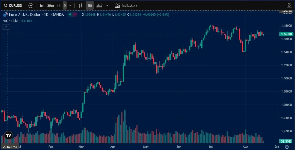Switch to the 1m timeframe
Screen dimensions: 295x150
click(42, 5)
